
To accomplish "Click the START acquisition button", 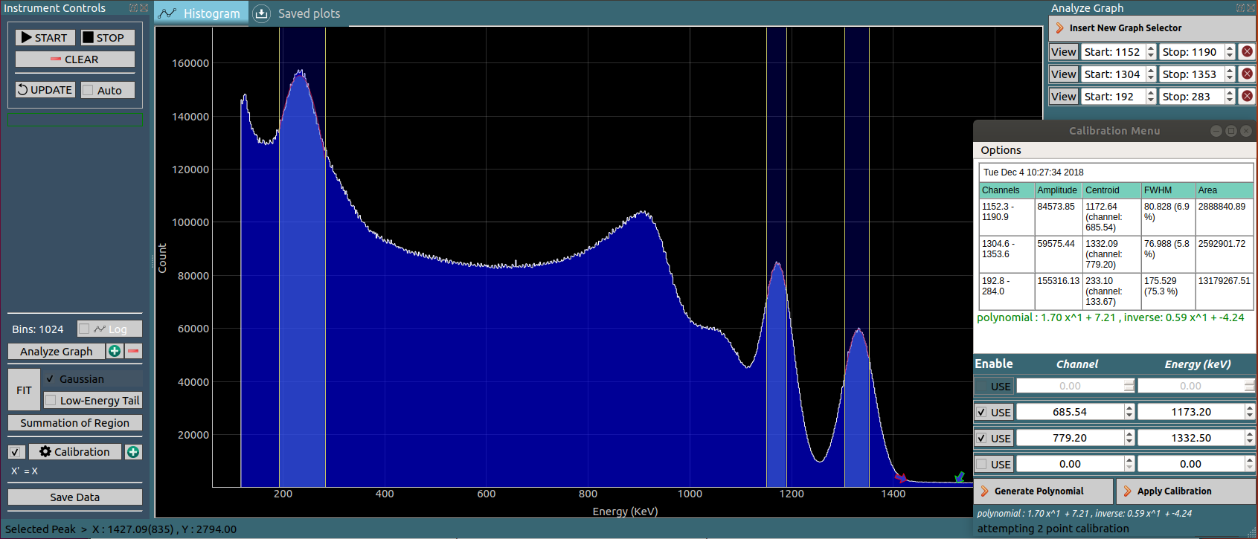I will [x=44, y=38].
